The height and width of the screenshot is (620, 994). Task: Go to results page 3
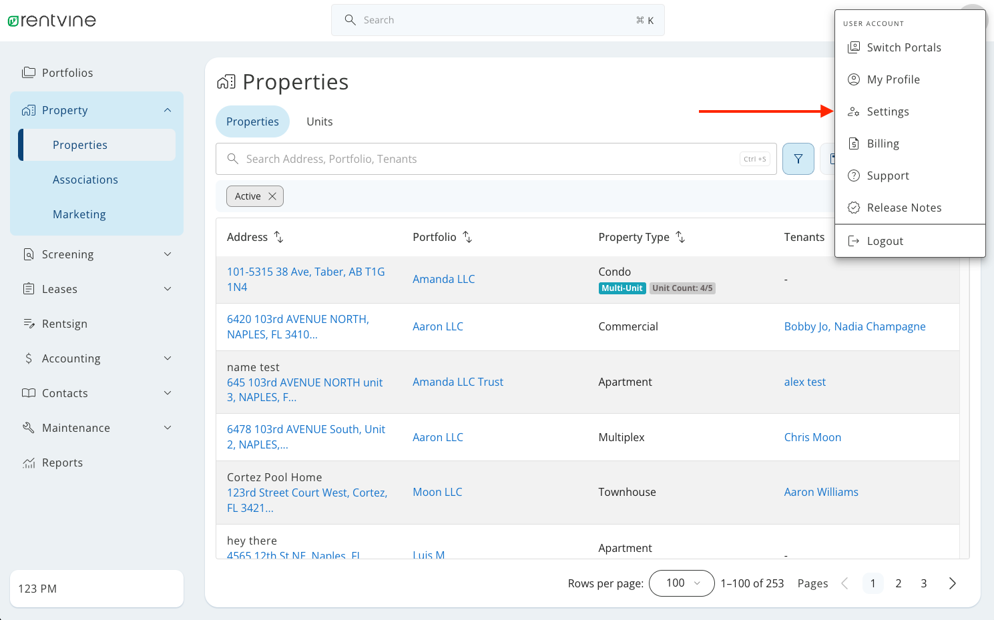tap(923, 583)
